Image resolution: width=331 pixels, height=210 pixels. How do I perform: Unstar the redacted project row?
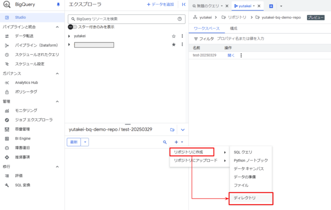point(174,45)
